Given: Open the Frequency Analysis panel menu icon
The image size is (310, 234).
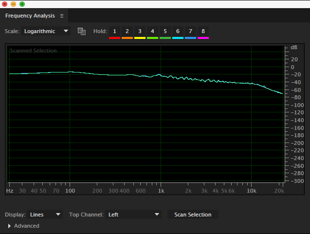Looking at the screenshot, I should pyautogui.click(x=62, y=16).
